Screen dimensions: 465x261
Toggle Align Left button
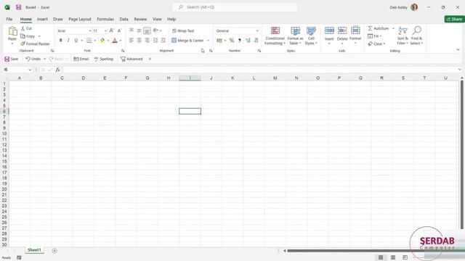(131, 41)
